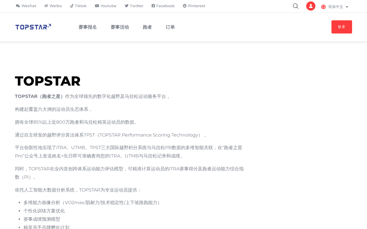367x229 pixels.
Task: Click the red 登录 button
Action: pyautogui.click(x=342, y=27)
